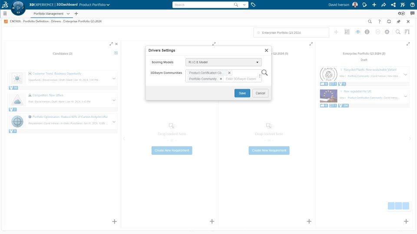417x234 pixels.
Task: Close the Drivers Settings dialog
Action: click(266, 50)
